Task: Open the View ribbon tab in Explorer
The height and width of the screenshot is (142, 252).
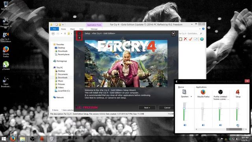Action: [82, 29]
